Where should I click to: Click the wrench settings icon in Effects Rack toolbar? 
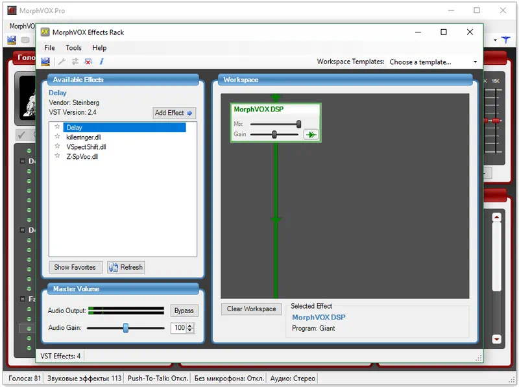(x=62, y=62)
